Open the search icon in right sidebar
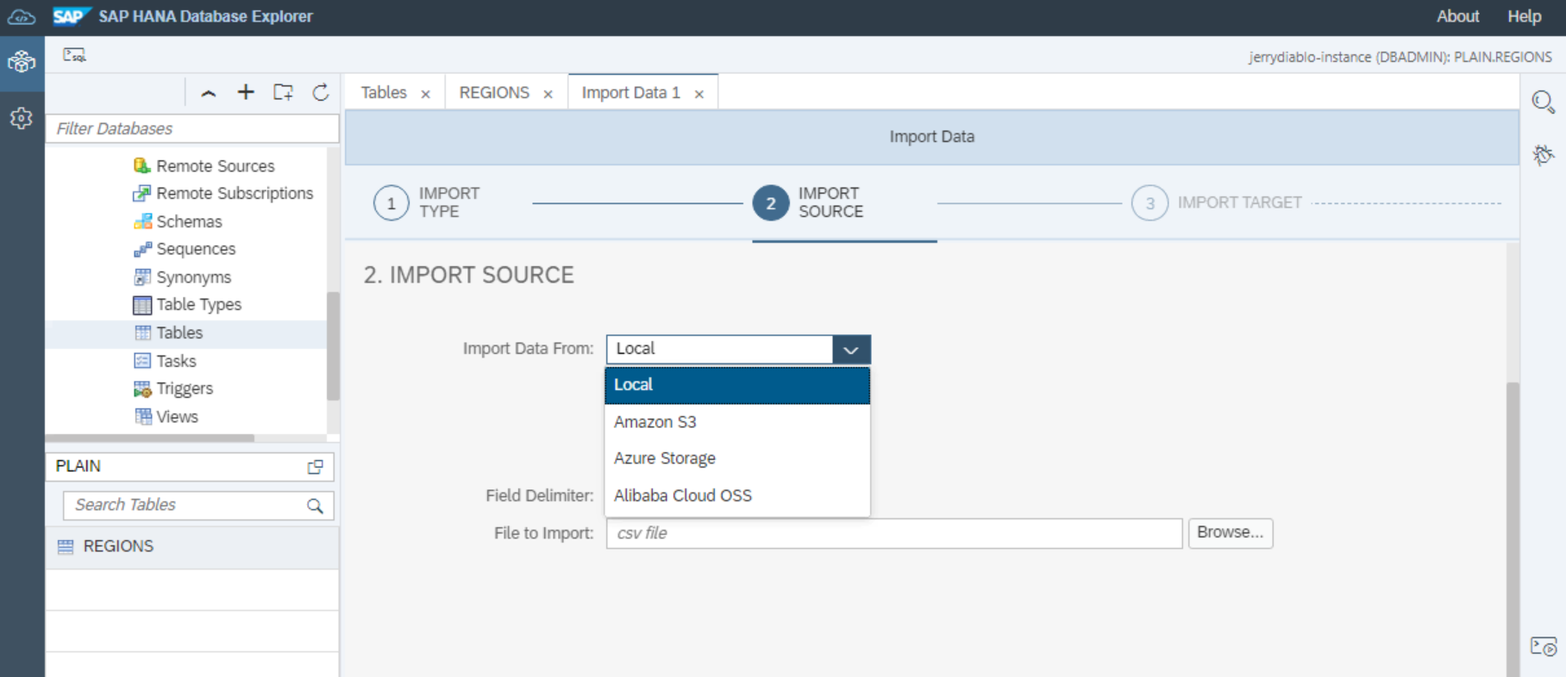Viewport: 1566px width, 677px height. (1543, 102)
